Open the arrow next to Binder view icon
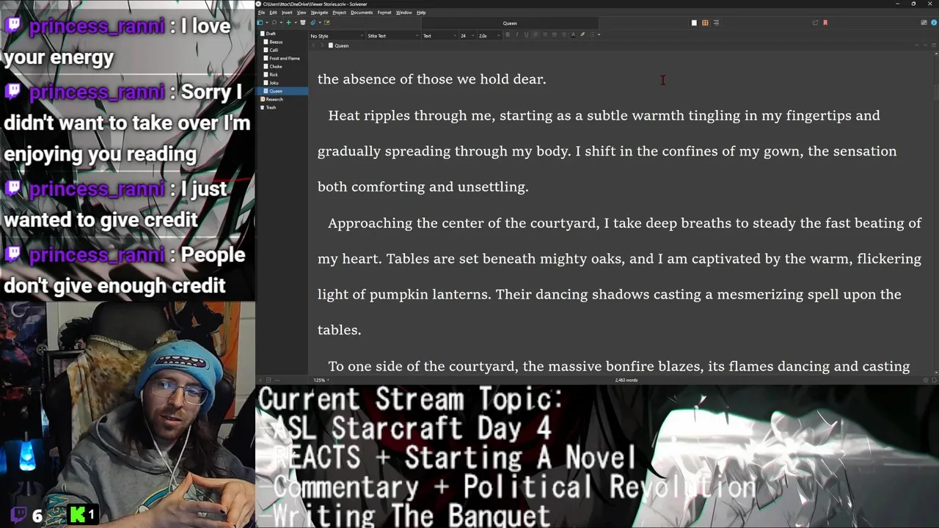The image size is (939, 528). point(266,23)
